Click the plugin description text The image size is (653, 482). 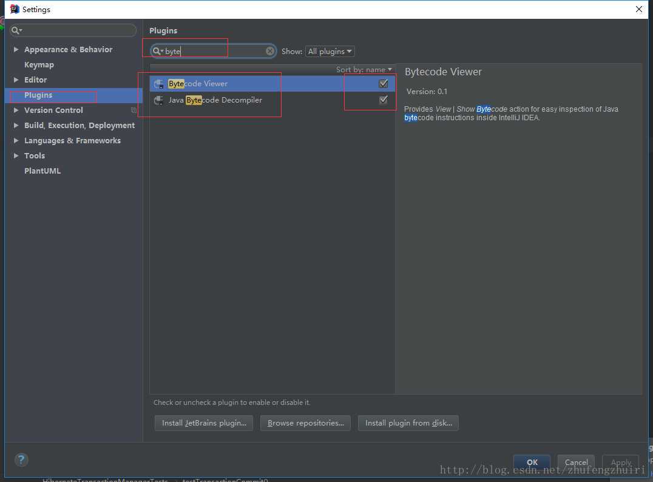point(511,114)
